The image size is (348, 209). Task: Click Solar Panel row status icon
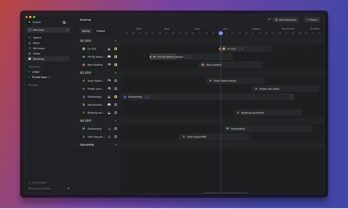click(x=116, y=81)
